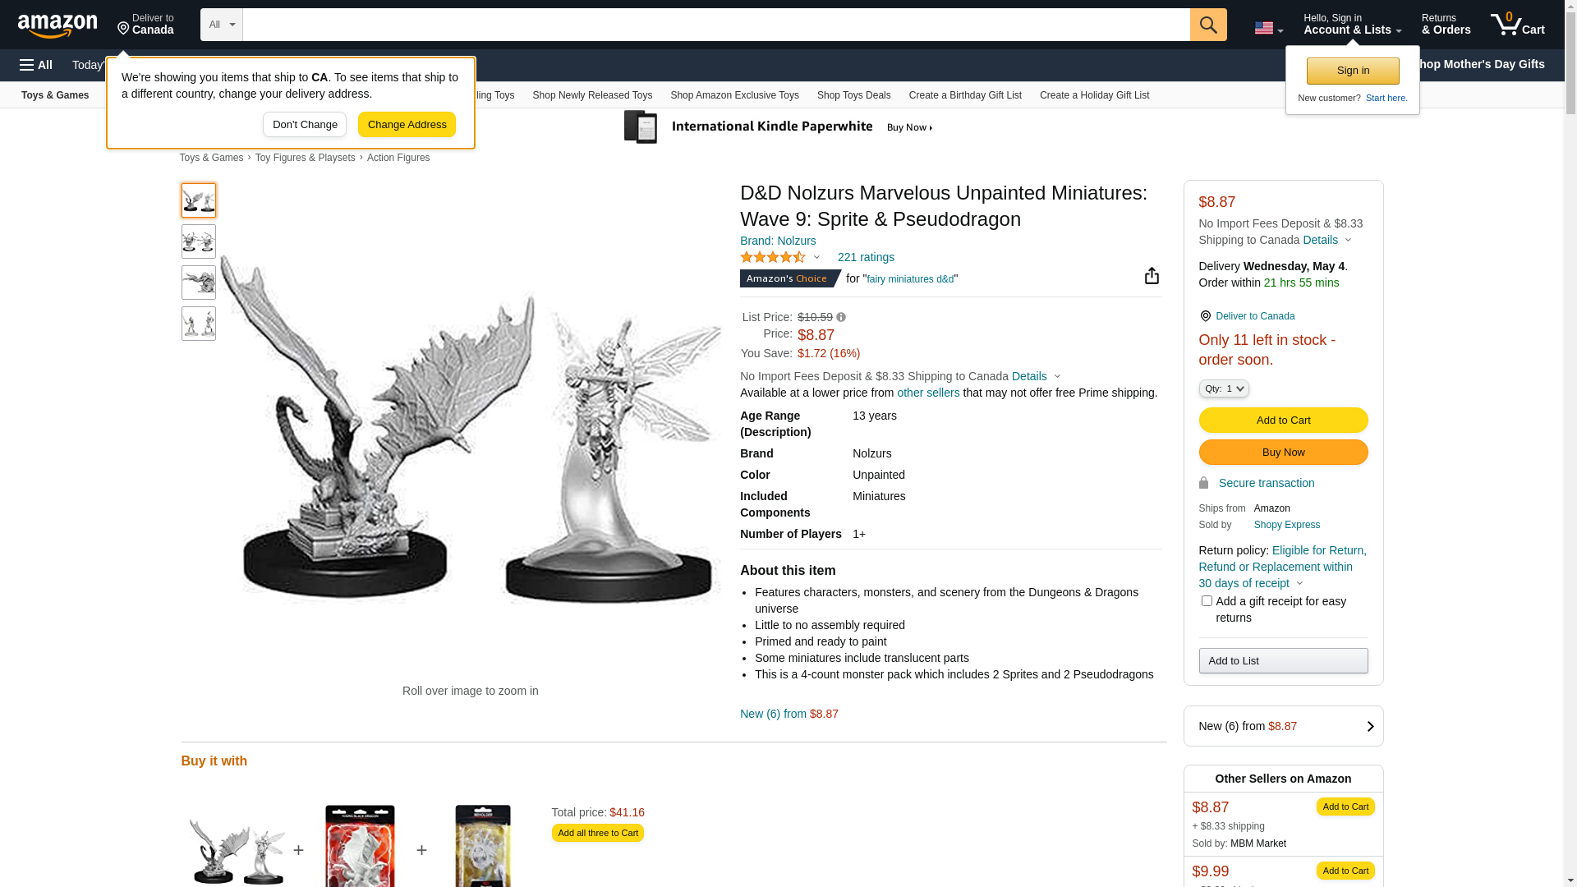Open Shop Toys Deals menu item
This screenshot has height=887, width=1577.
pyautogui.click(x=853, y=95)
